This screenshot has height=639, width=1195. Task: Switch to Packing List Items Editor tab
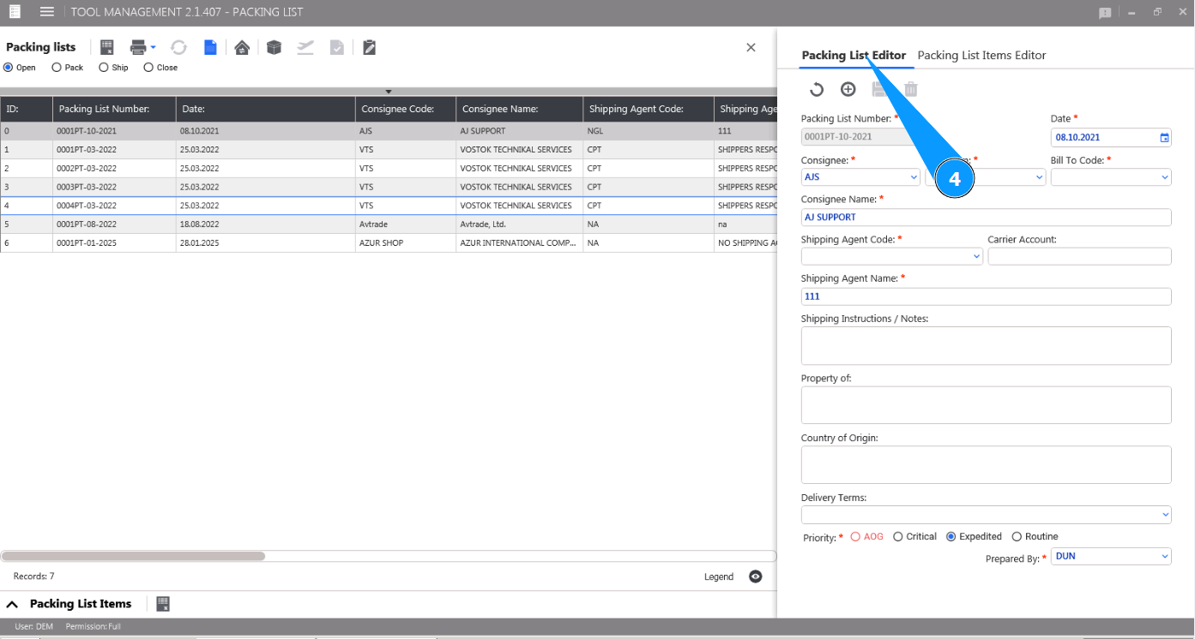[x=981, y=56]
